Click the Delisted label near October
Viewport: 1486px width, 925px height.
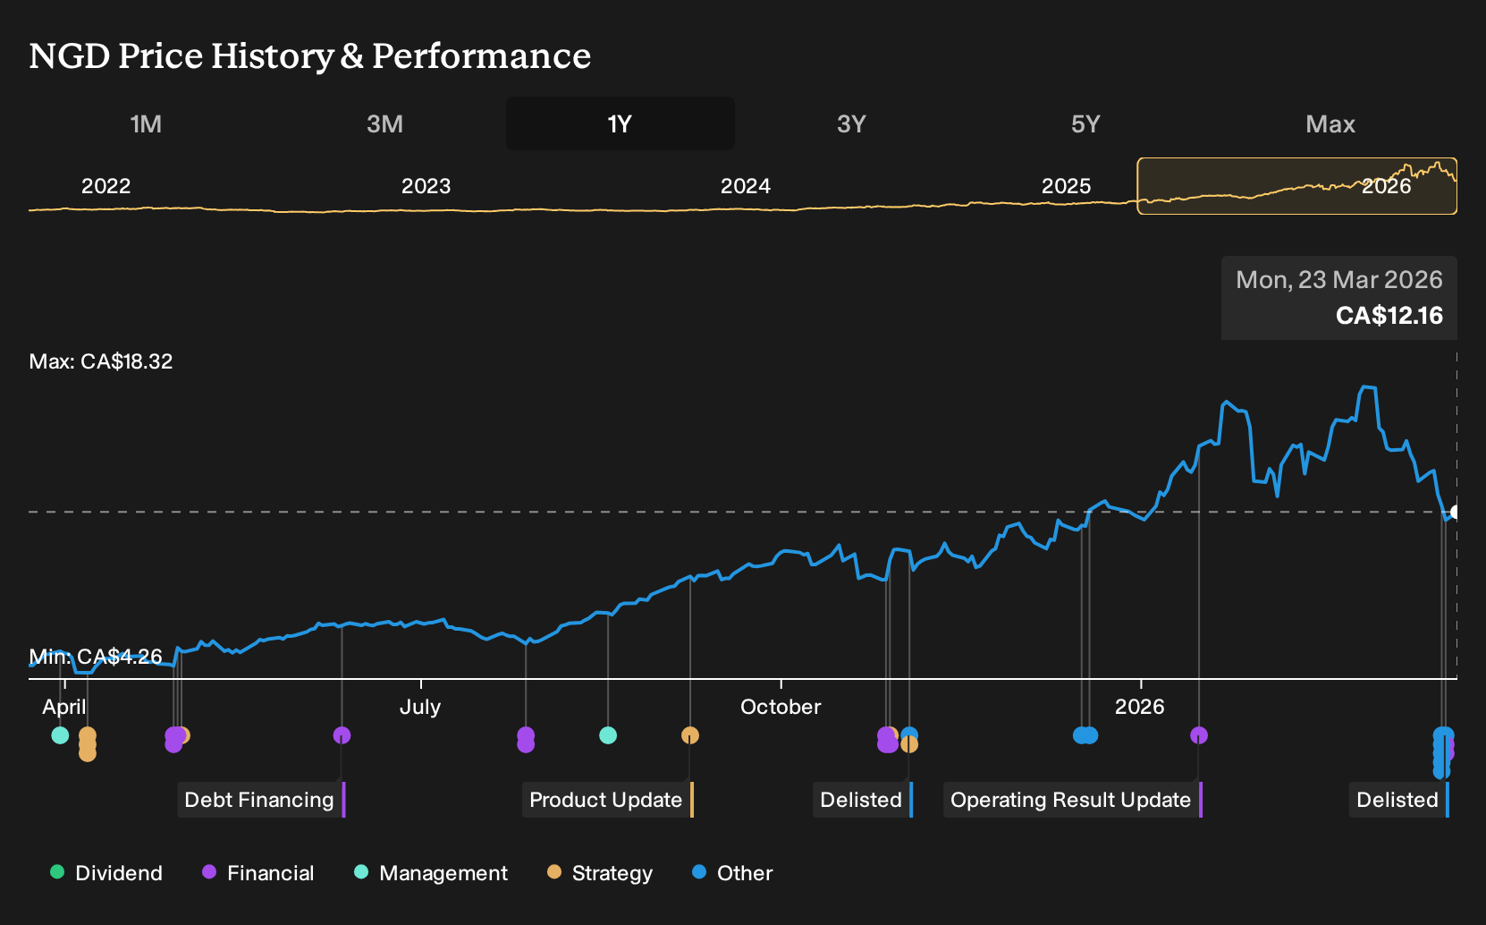pos(863,800)
